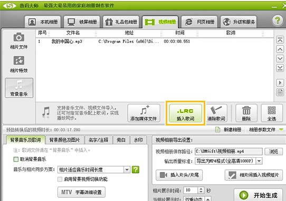Toggle the 取消背景音乐 checkbox
This screenshot has height=201, width=286.
(x=16, y=159)
